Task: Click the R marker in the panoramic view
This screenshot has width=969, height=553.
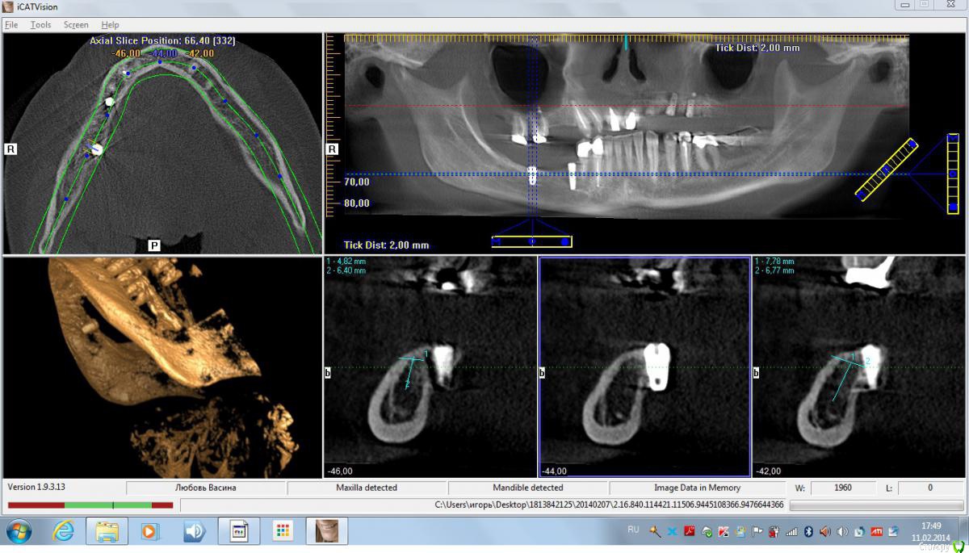Action: [x=333, y=149]
